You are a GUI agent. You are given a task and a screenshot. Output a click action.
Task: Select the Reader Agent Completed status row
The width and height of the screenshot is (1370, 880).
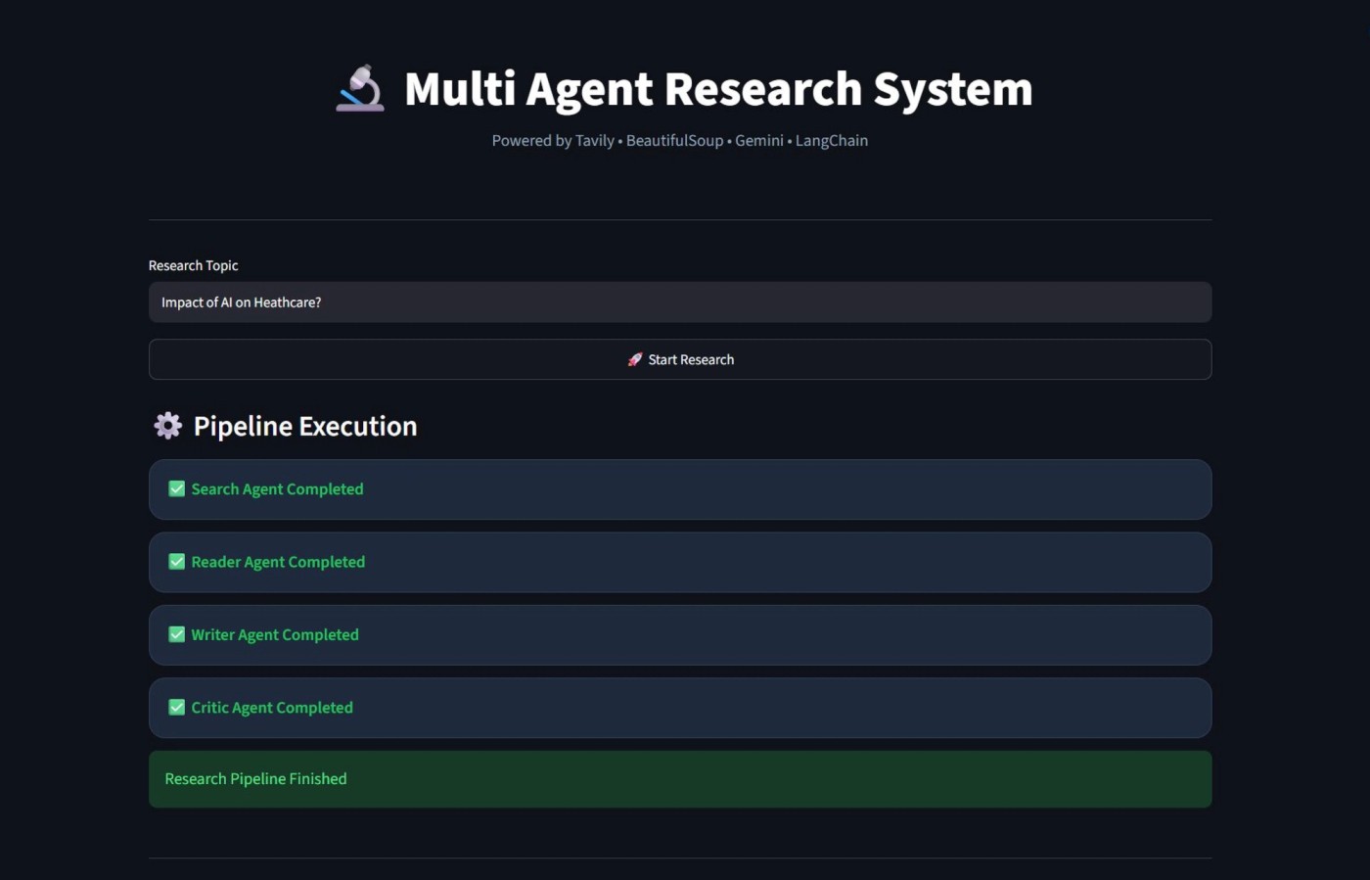point(680,562)
